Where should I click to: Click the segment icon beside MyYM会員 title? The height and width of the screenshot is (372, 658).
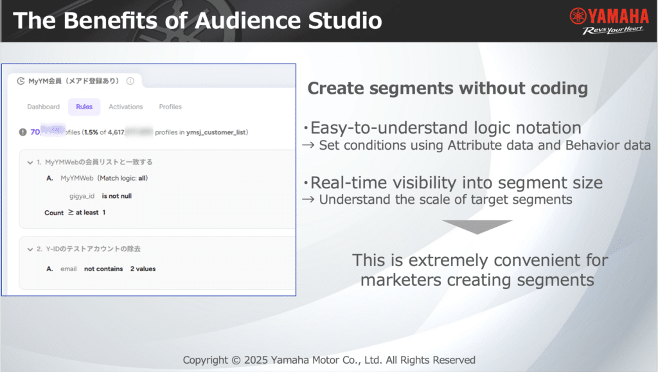[21, 82]
